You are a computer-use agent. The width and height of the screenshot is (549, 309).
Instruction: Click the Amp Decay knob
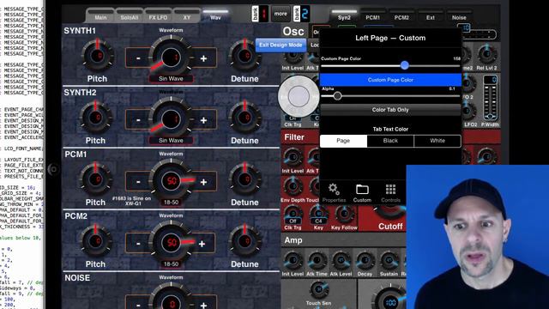click(365, 261)
